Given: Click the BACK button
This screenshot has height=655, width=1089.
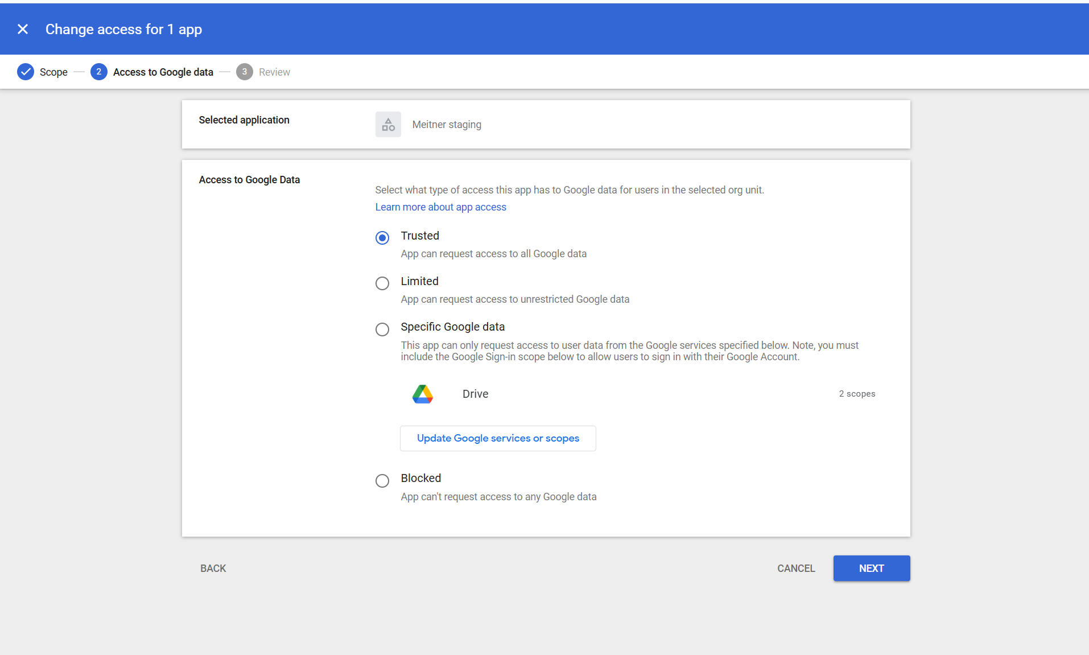Looking at the screenshot, I should coord(213,569).
